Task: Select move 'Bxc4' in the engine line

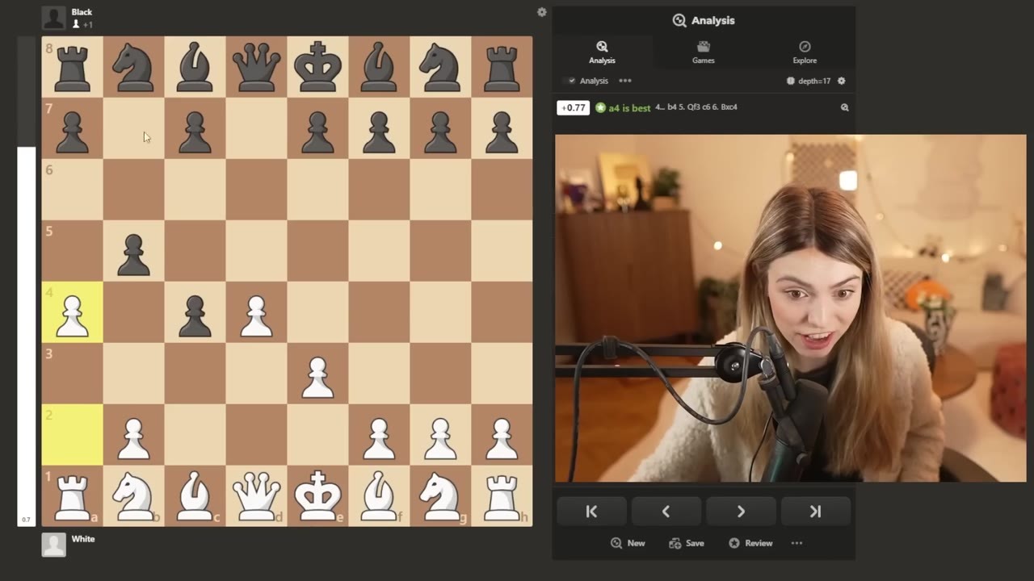Action: click(728, 107)
